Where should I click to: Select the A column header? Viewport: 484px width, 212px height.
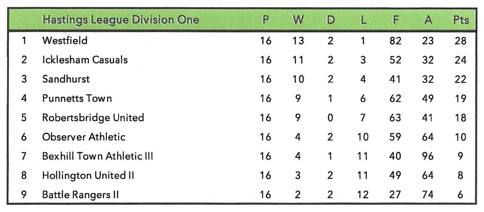click(x=427, y=20)
